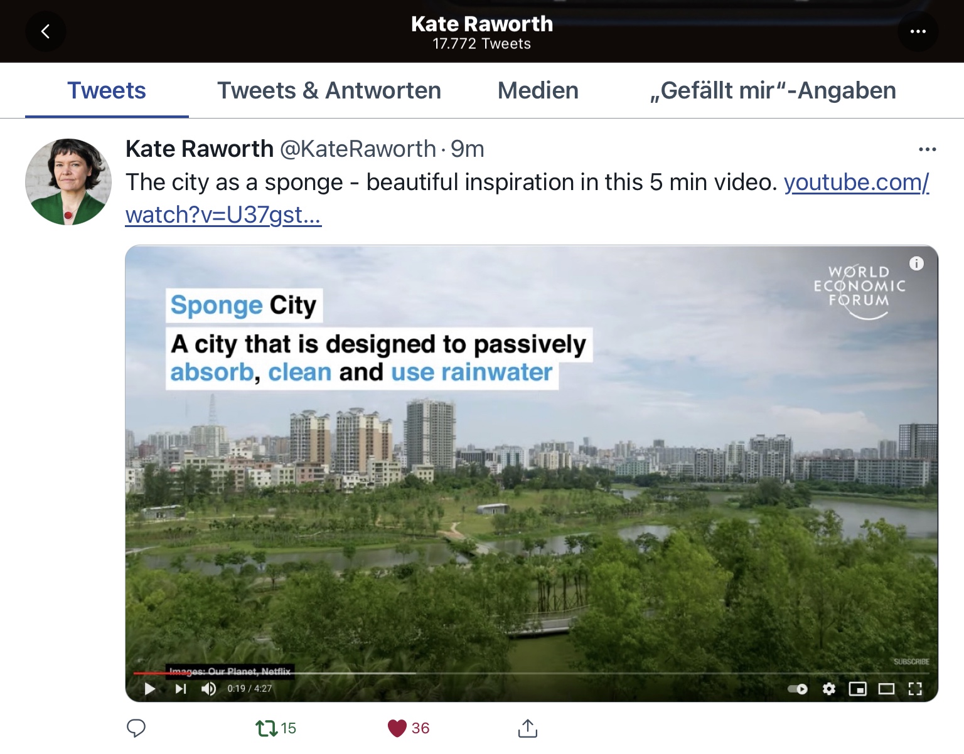Select the Tweets tab
Image resolution: width=964 pixels, height=754 pixels.
pos(107,91)
